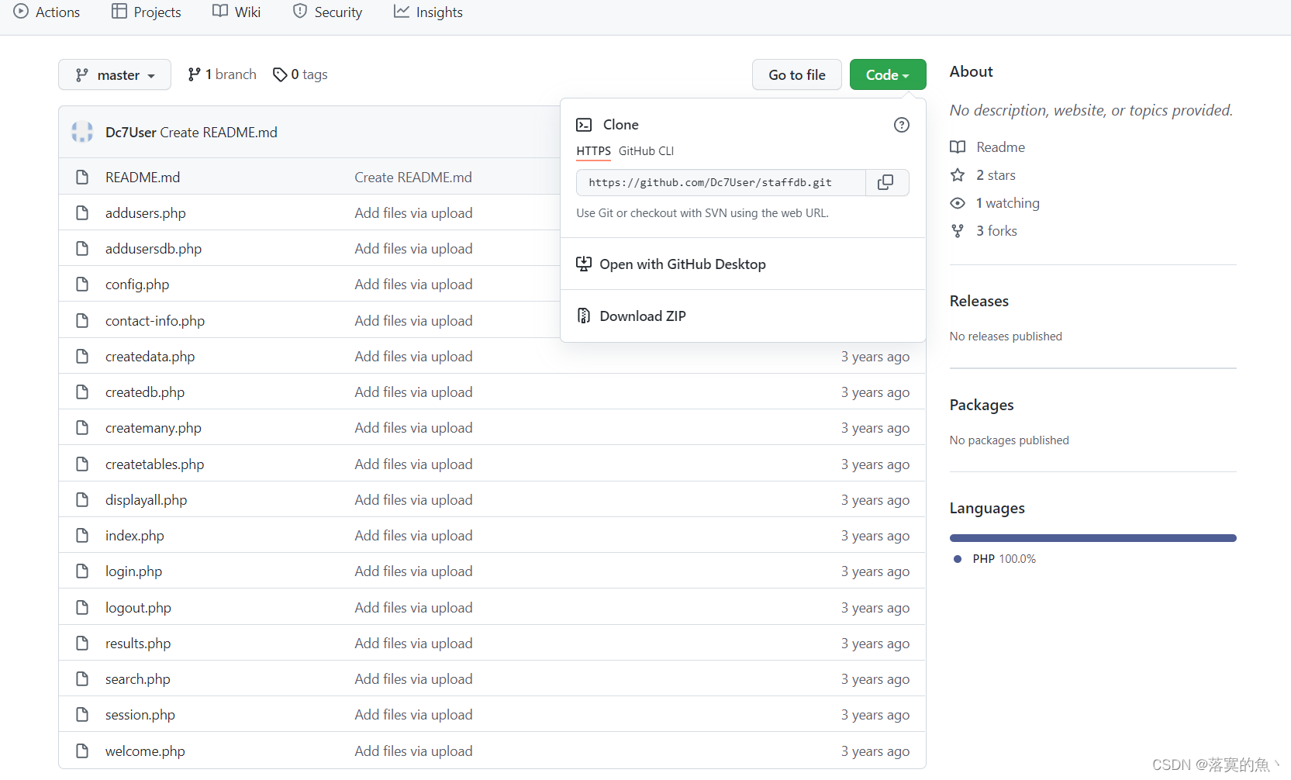The width and height of the screenshot is (1291, 780).
Task: Click the file icon beside addusers.php
Action: (x=82, y=213)
